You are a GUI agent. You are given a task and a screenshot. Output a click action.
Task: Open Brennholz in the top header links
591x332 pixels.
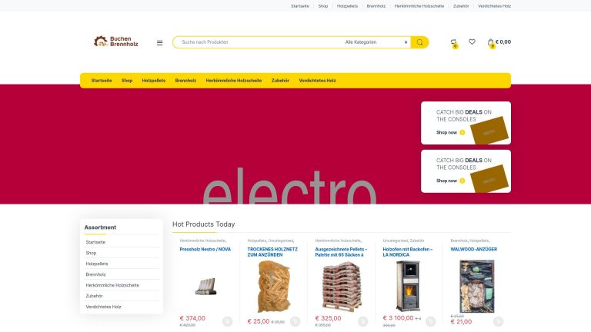pyautogui.click(x=376, y=6)
